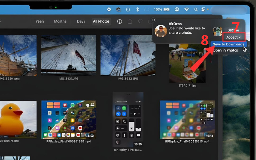The image size is (256, 160).
Task: Dismiss the AirDrop notification with the X
Action: tap(154, 20)
